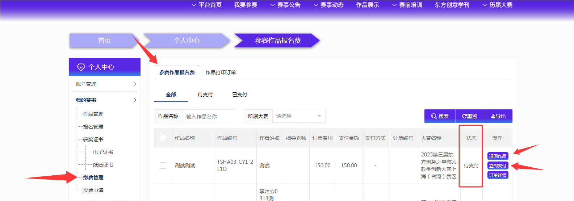Tick the select-all checkbox in table header

(163, 138)
